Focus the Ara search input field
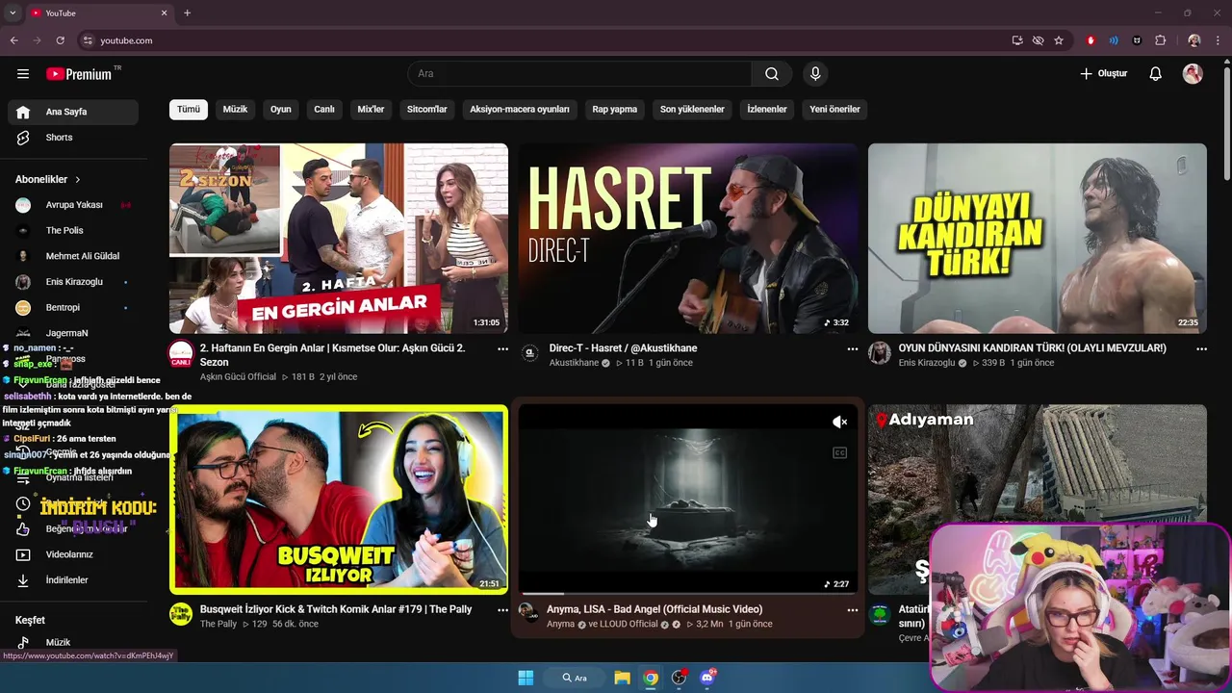The height and width of the screenshot is (693, 1232). pyautogui.click(x=579, y=74)
